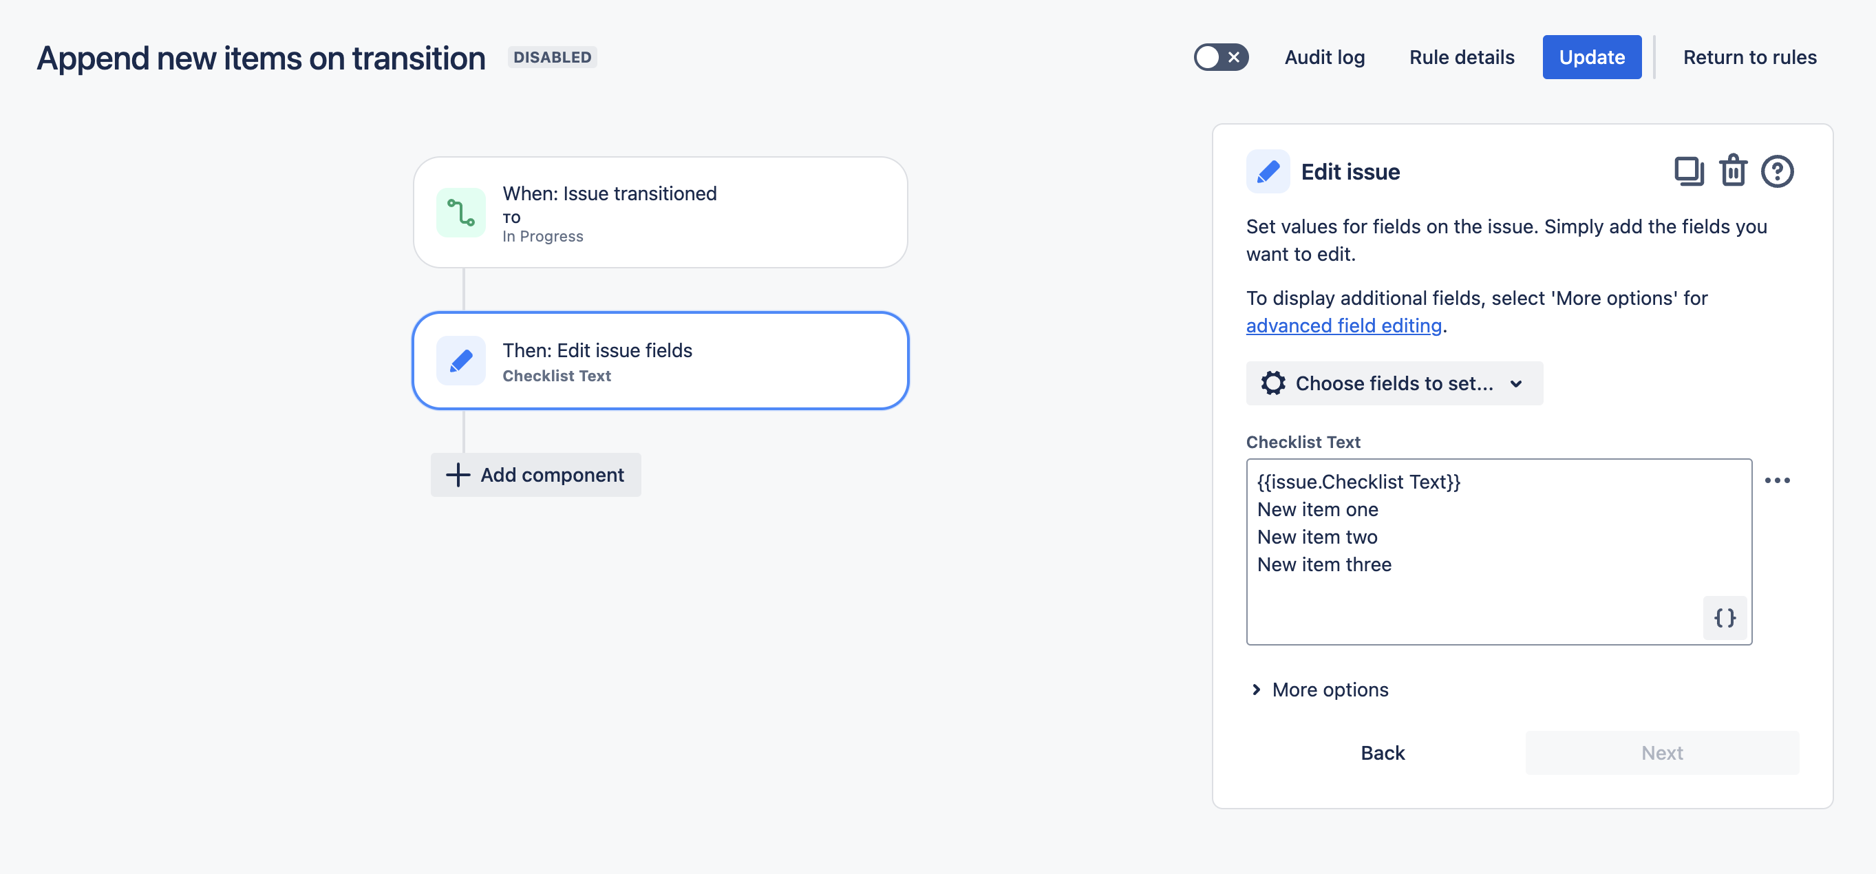This screenshot has height=874, width=1876.
Task: Open the Choose fields to set dropdown
Action: click(x=1394, y=383)
